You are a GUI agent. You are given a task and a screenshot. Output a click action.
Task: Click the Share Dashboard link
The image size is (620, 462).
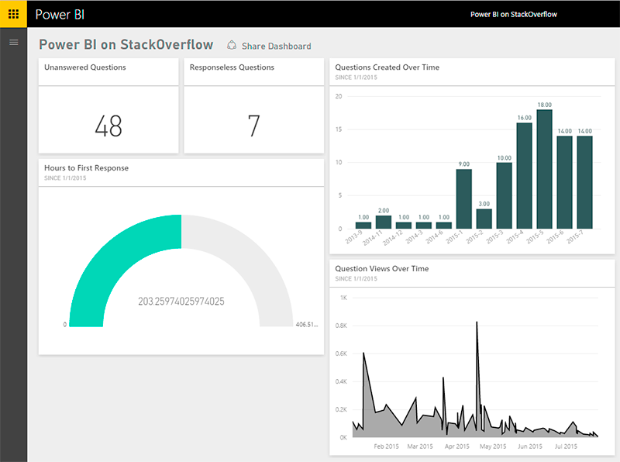pyautogui.click(x=277, y=47)
